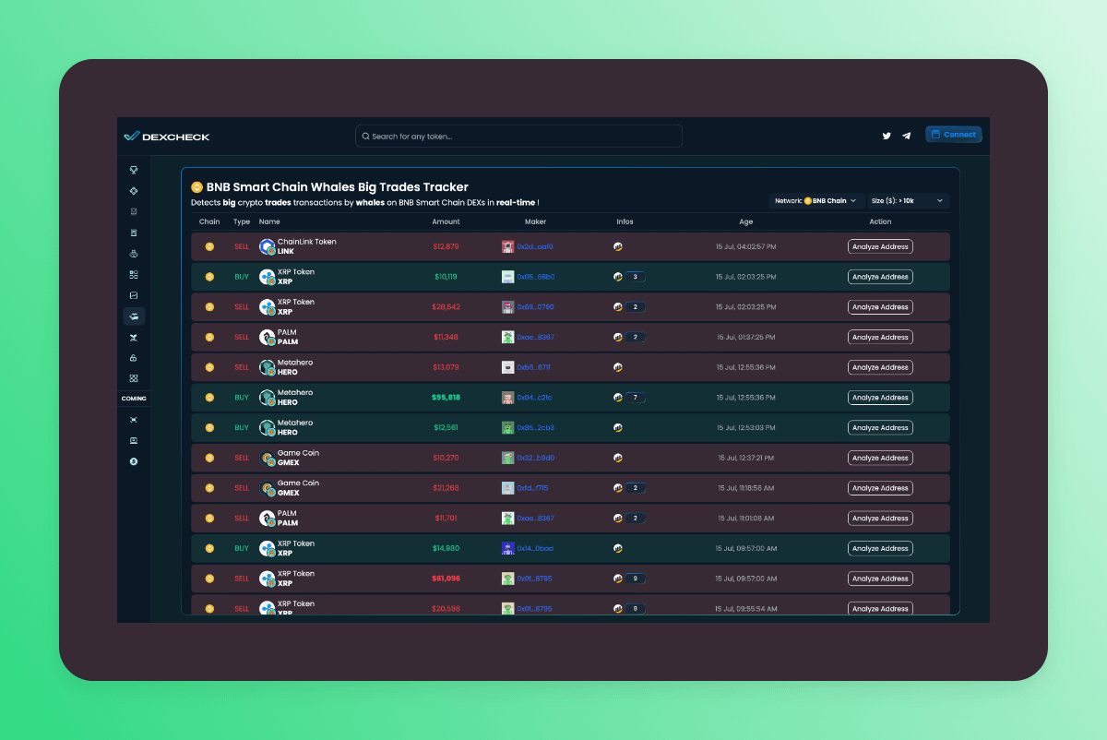1107x740 pixels.
Task: Click the Amount column header
Action: click(x=446, y=221)
